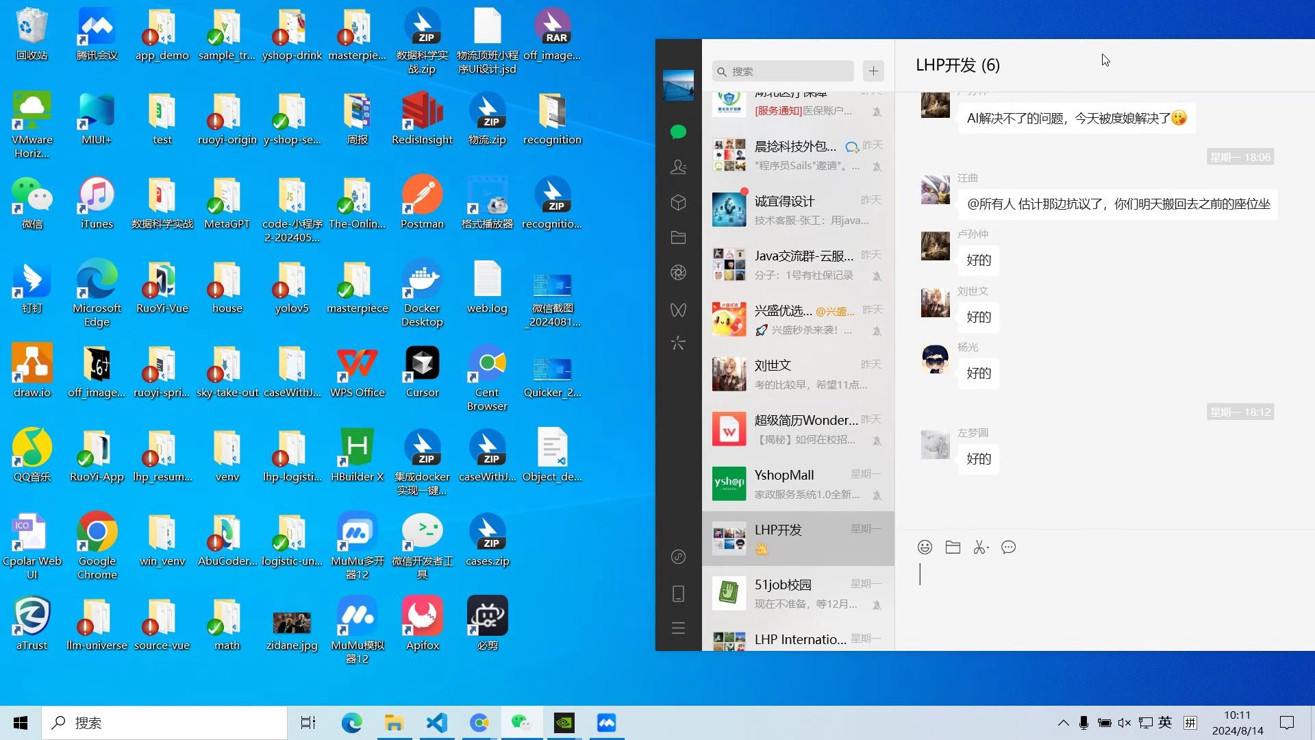Select the QQ音乐 desktop icon
Screen dimensions: 1315x740
point(32,456)
